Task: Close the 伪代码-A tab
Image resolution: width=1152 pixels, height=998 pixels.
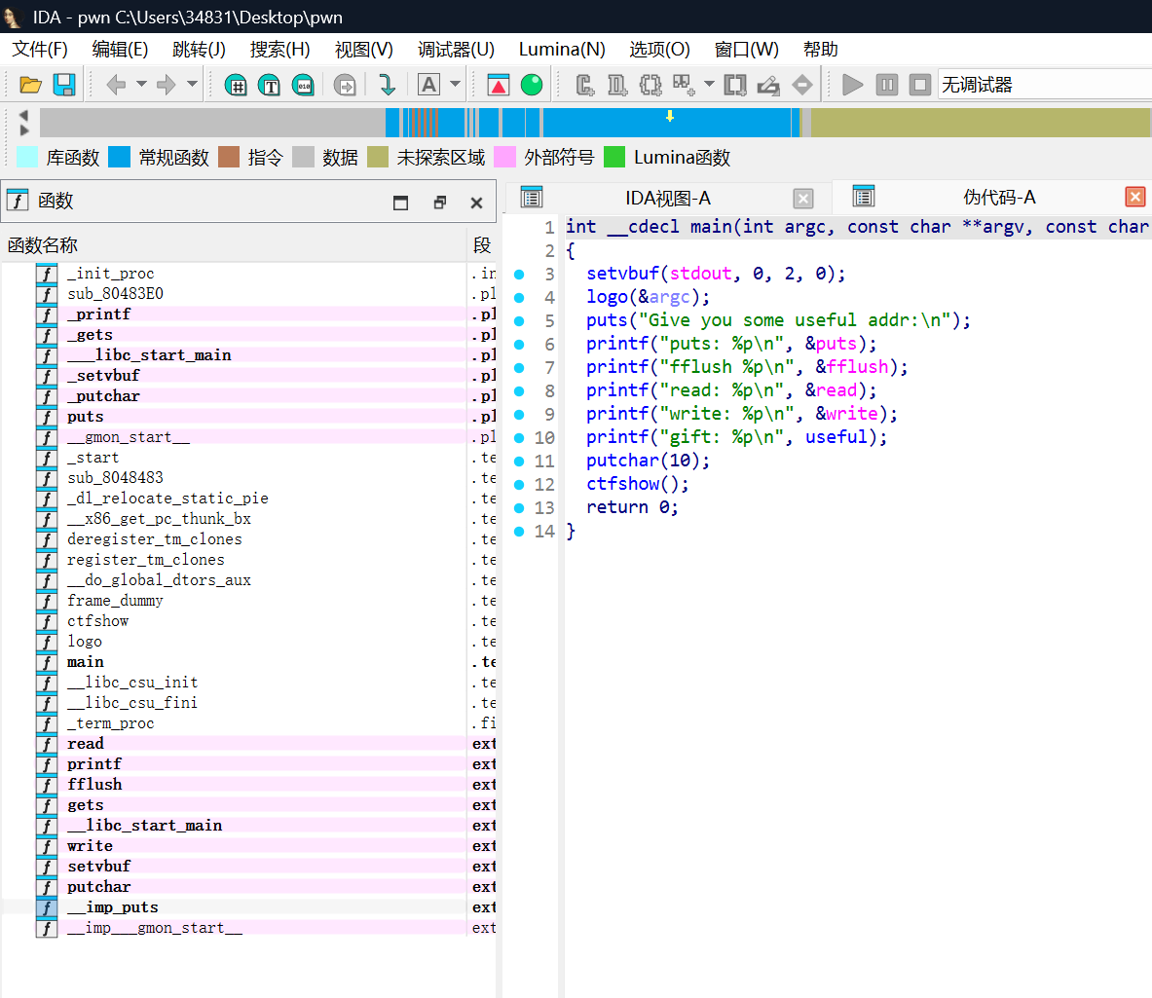Action: tap(1134, 197)
